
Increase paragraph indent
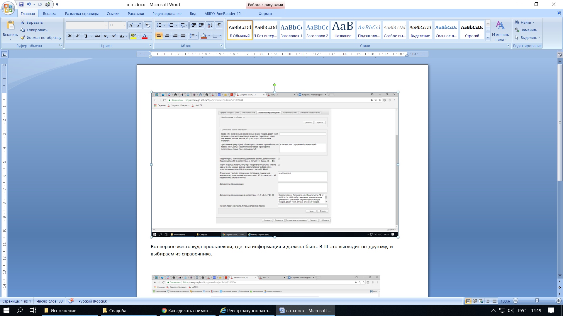(201, 25)
